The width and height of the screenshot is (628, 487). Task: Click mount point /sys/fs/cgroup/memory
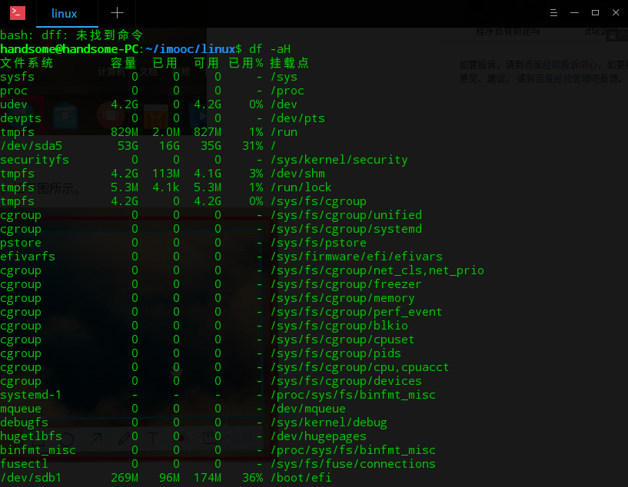click(x=342, y=298)
